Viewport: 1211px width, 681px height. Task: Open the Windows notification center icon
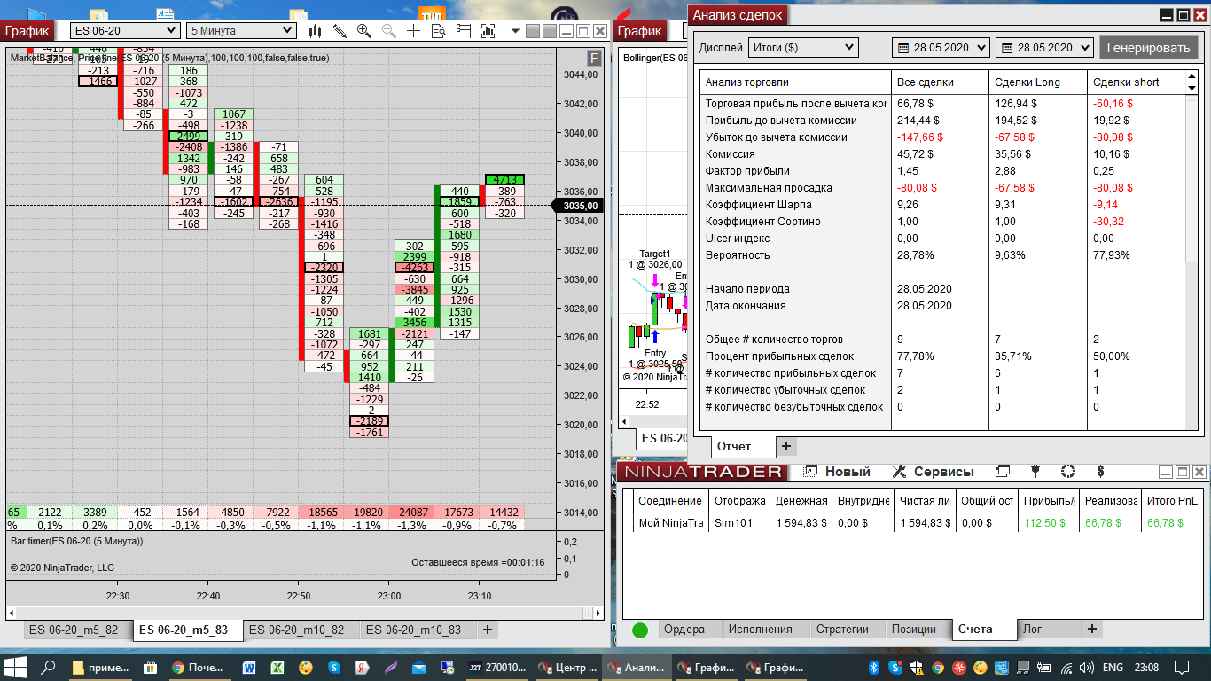[1181, 667]
